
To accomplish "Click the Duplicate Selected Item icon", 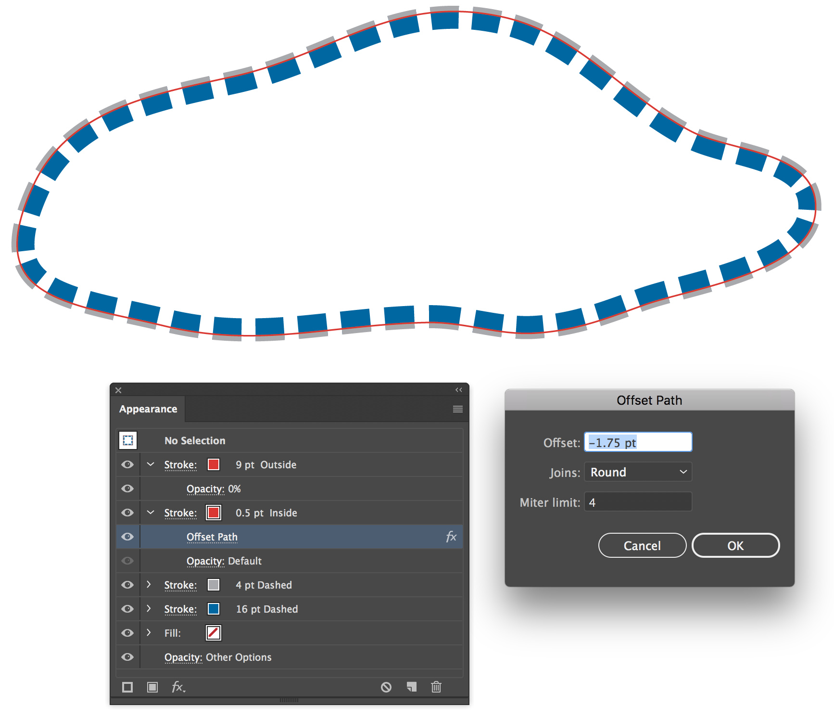I will click(x=412, y=687).
